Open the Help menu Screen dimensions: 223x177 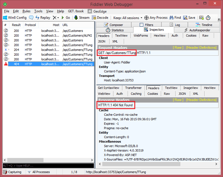pos(61,11)
